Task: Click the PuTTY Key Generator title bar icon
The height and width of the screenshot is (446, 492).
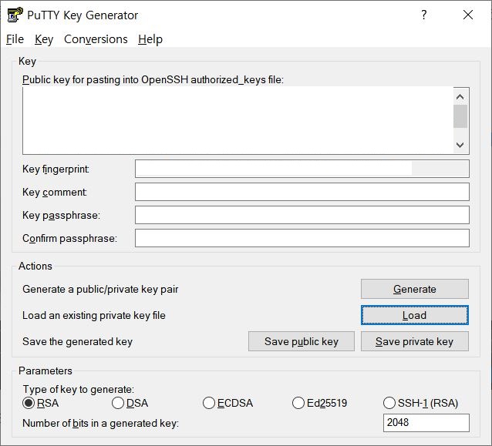Action: [x=15, y=15]
